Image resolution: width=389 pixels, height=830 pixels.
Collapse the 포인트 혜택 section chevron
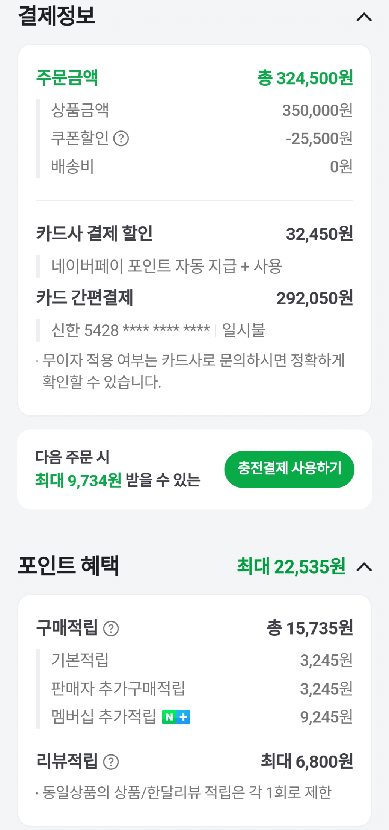363,567
